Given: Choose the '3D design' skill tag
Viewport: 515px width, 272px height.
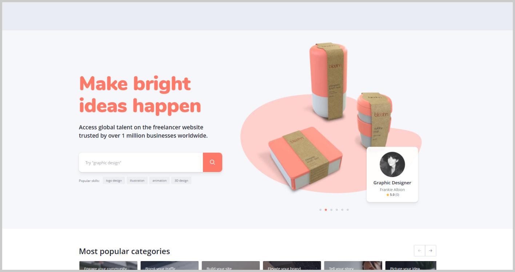Looking at the screenshot, I should [181, 180].
